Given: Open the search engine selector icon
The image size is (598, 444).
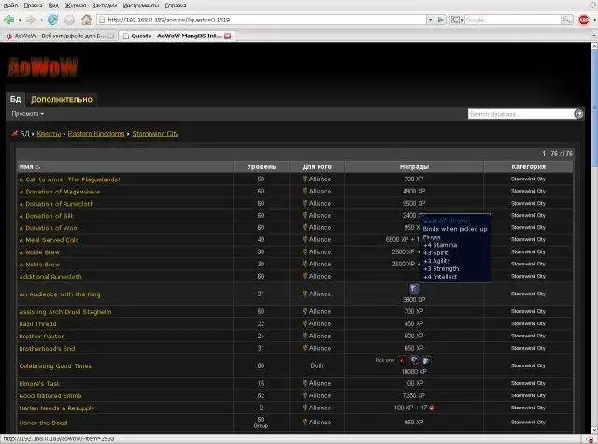Looking at the screenshot, I should click(457, 20).
